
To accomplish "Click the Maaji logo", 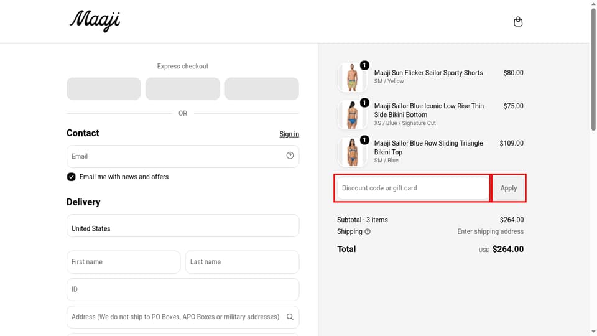I will pos(95,21).
